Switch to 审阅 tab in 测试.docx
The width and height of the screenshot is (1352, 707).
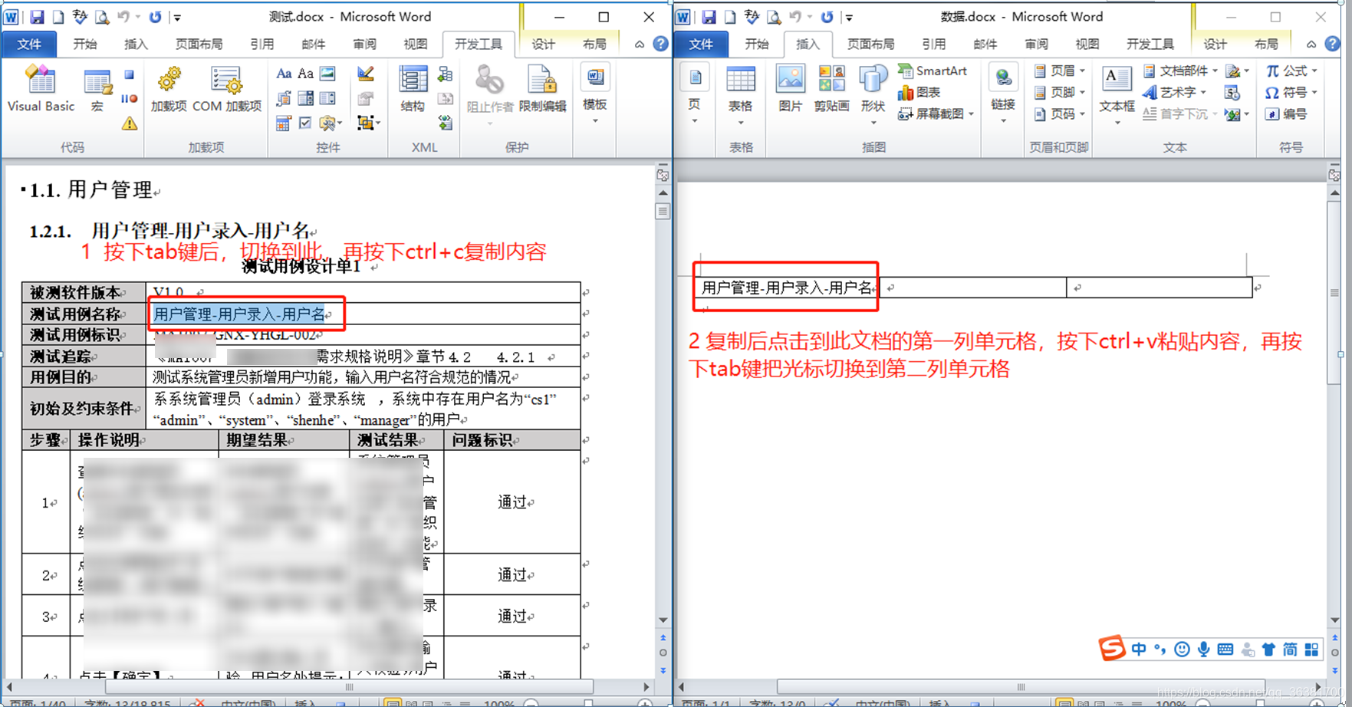click(364, 44)
